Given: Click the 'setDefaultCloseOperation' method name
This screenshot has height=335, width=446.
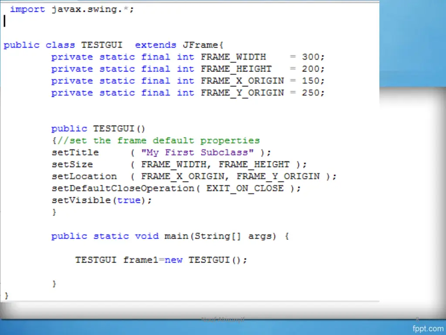Looking at the screenshot, I should (123, 188).
